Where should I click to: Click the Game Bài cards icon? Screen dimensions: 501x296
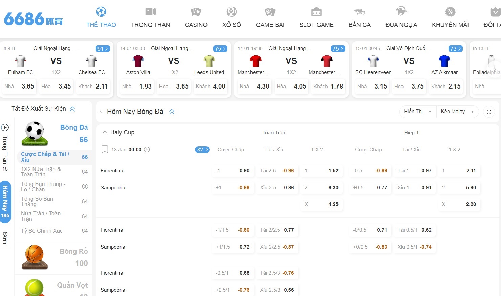click(270, 12)
